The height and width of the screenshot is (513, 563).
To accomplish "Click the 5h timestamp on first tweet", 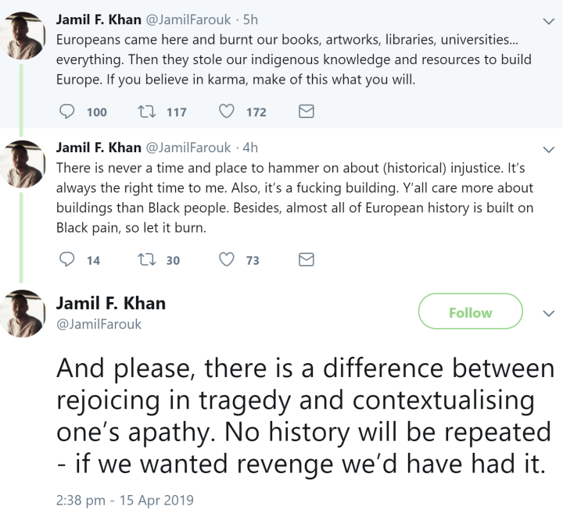I will [250, 17].
